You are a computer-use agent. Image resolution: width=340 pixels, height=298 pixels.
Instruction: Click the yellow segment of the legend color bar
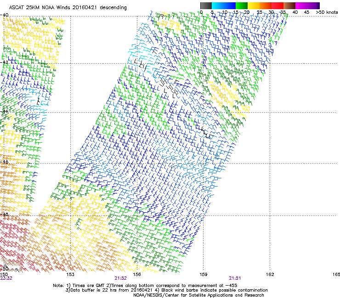pos(254,6)
